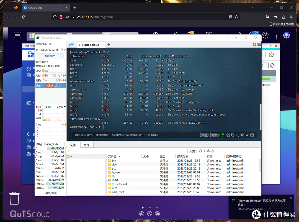This screenshot has width=299, height=222.
Task: Select the home folder row
Action: tap(176, 172)
